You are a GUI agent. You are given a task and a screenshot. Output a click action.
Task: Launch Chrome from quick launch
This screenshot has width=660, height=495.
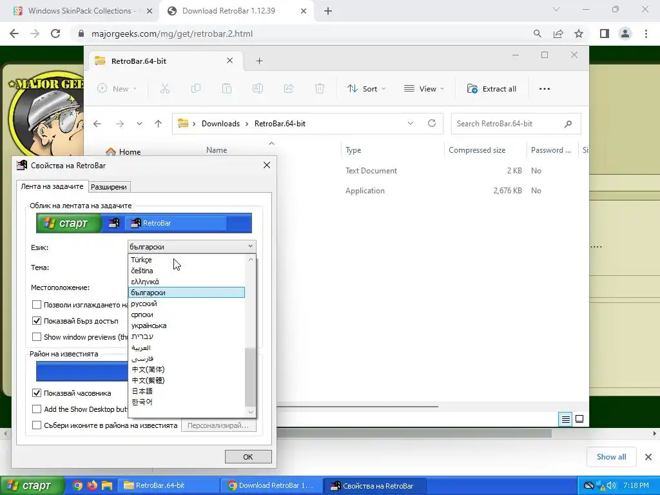77,486
